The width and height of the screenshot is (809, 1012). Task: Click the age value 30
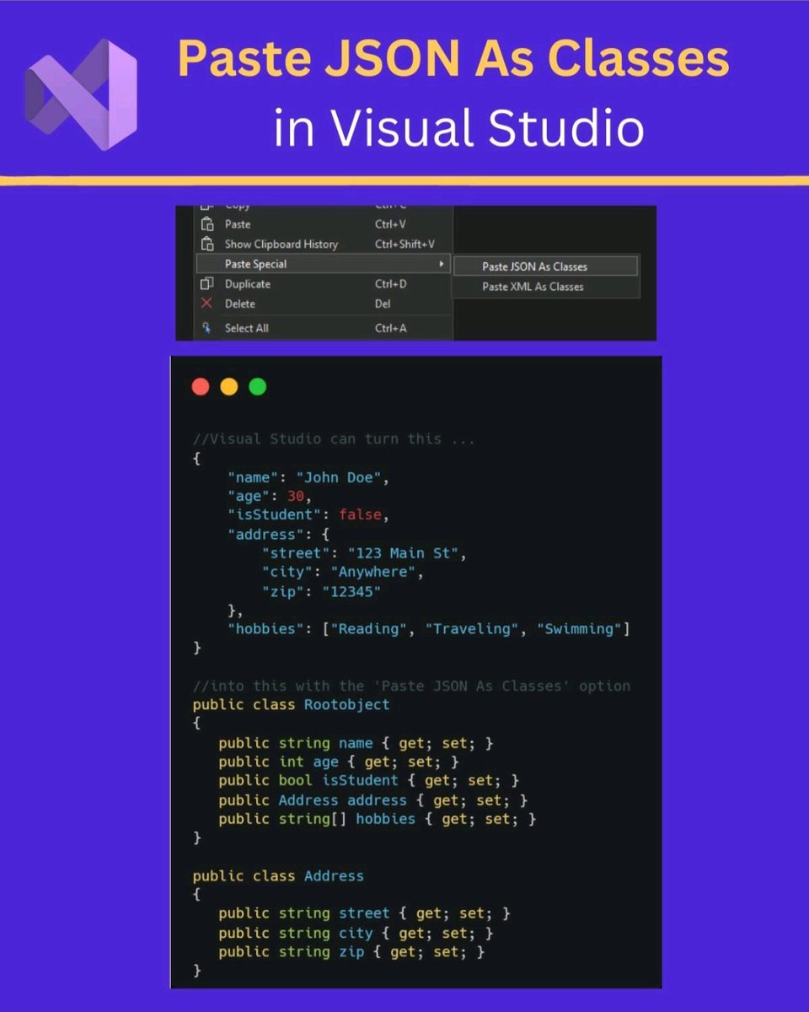click(x=295, y=497)
